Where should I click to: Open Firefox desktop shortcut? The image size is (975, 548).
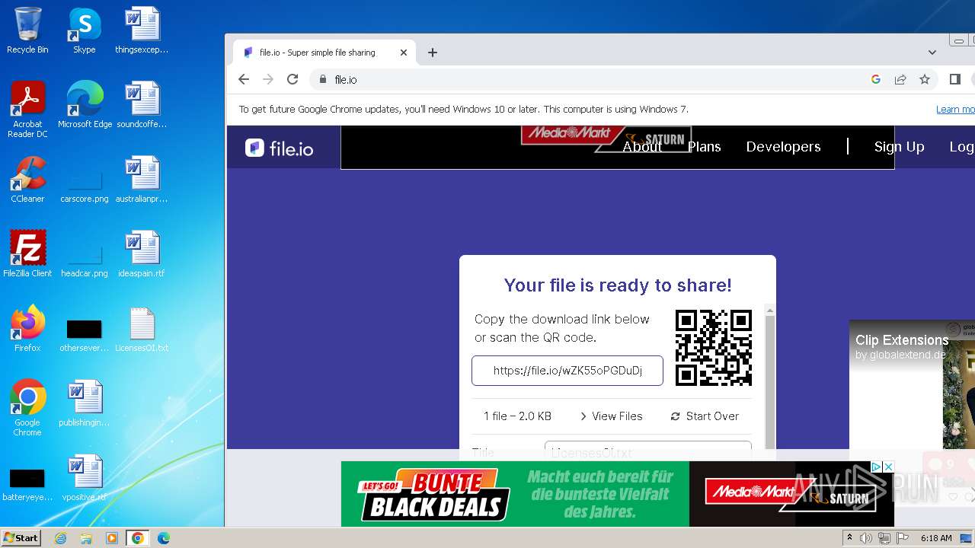tap(27, 329)
